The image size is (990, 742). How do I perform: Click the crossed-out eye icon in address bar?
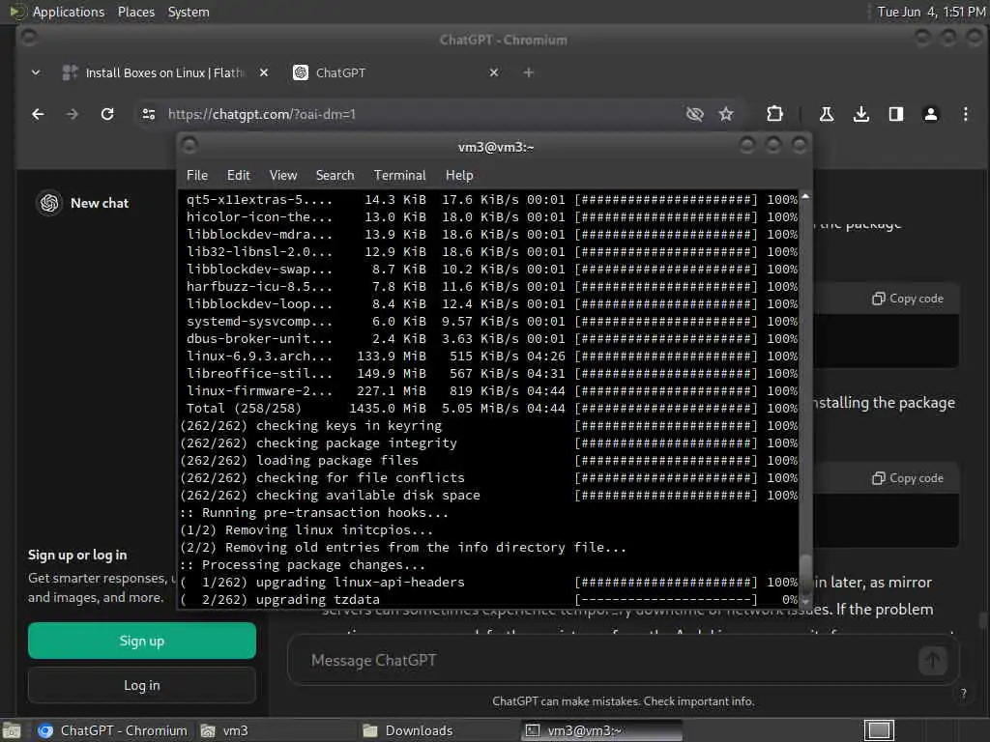(694, 114)
